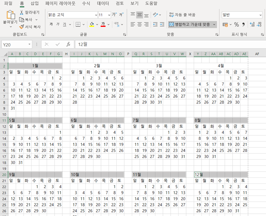266x216 pixels.
Task: Switch to the Data (데이터) tab
Action: click(x=103, y=3)
